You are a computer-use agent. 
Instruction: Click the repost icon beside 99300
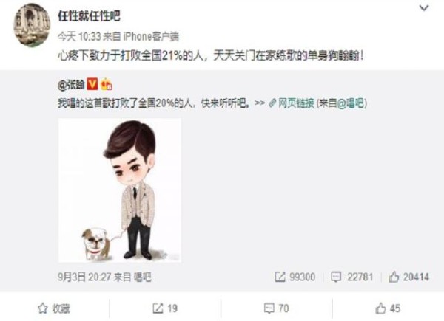[x=280, y=277]
